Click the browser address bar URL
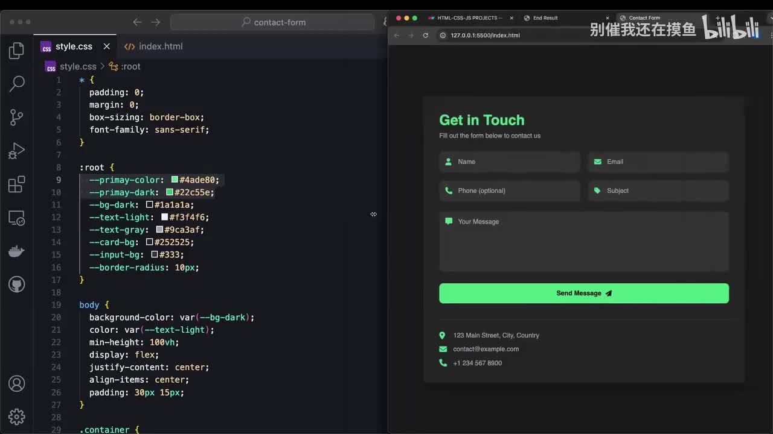This screenshot has height=434, width=773. tap(485, 36)
